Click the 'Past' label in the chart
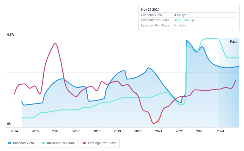Screen dimensions: 244x151 click(233, 42)
